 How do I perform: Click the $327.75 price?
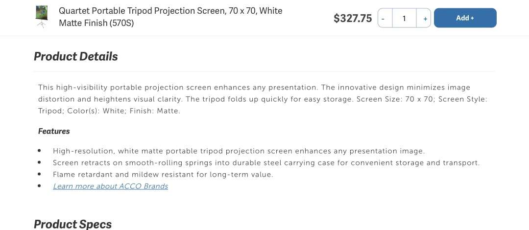pyautogui.click(x=353, y=18)
